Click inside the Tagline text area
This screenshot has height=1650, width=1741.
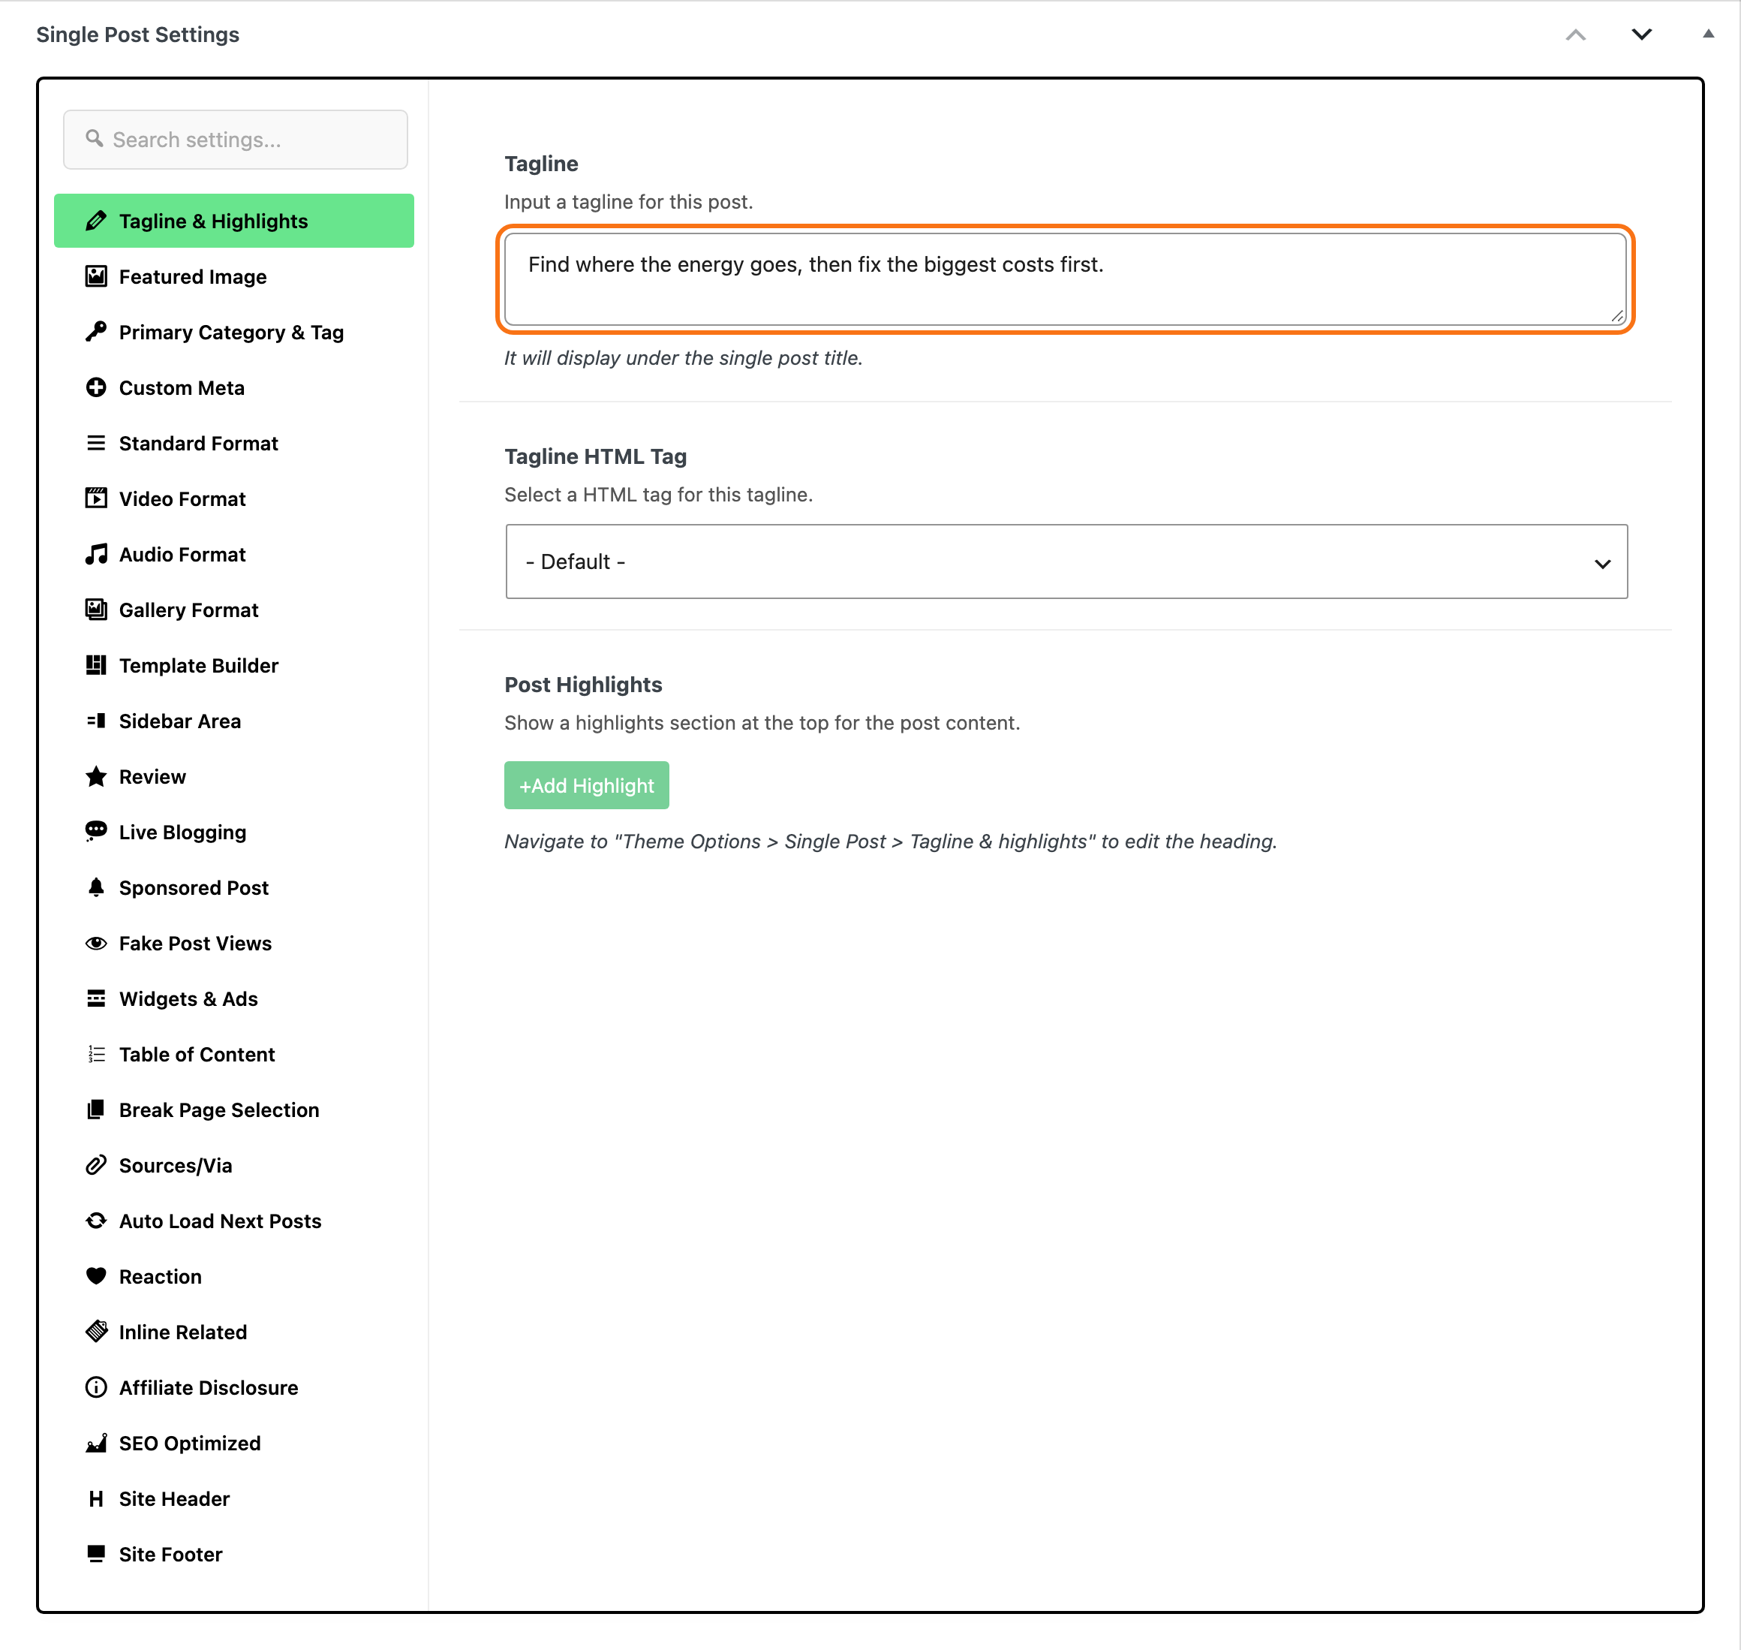[x=1066, y=279]
